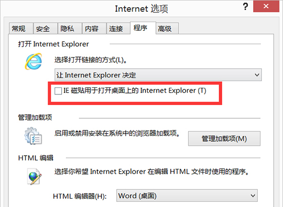Open the 高级 tab

pos(167,28)
